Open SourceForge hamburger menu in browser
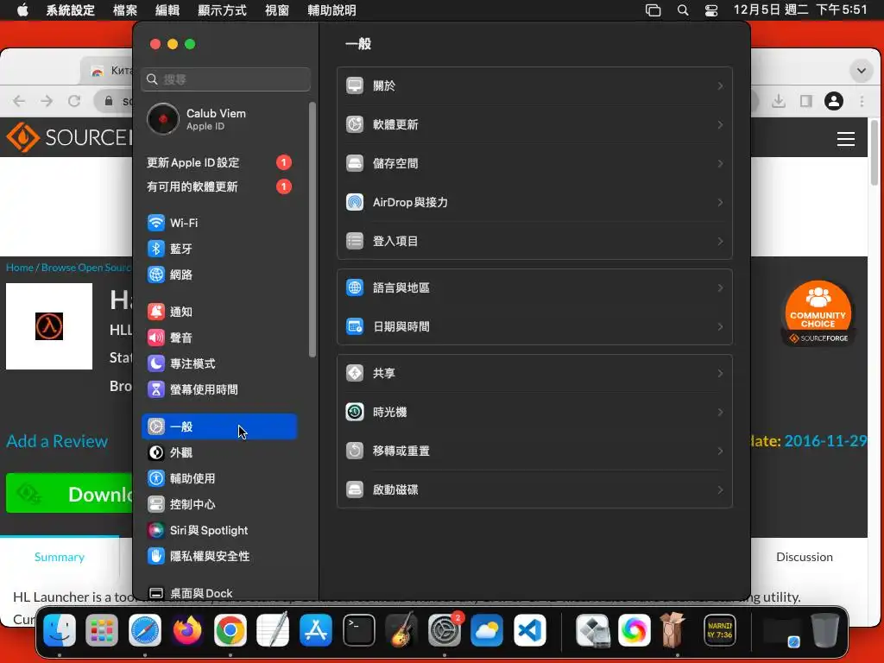Viewport: 884px width, 663px height. [846, 139]
